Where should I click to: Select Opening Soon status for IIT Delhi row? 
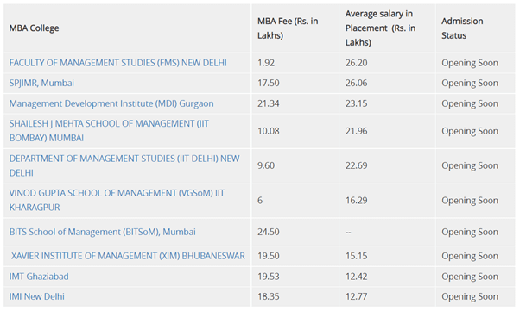point(470,165)
